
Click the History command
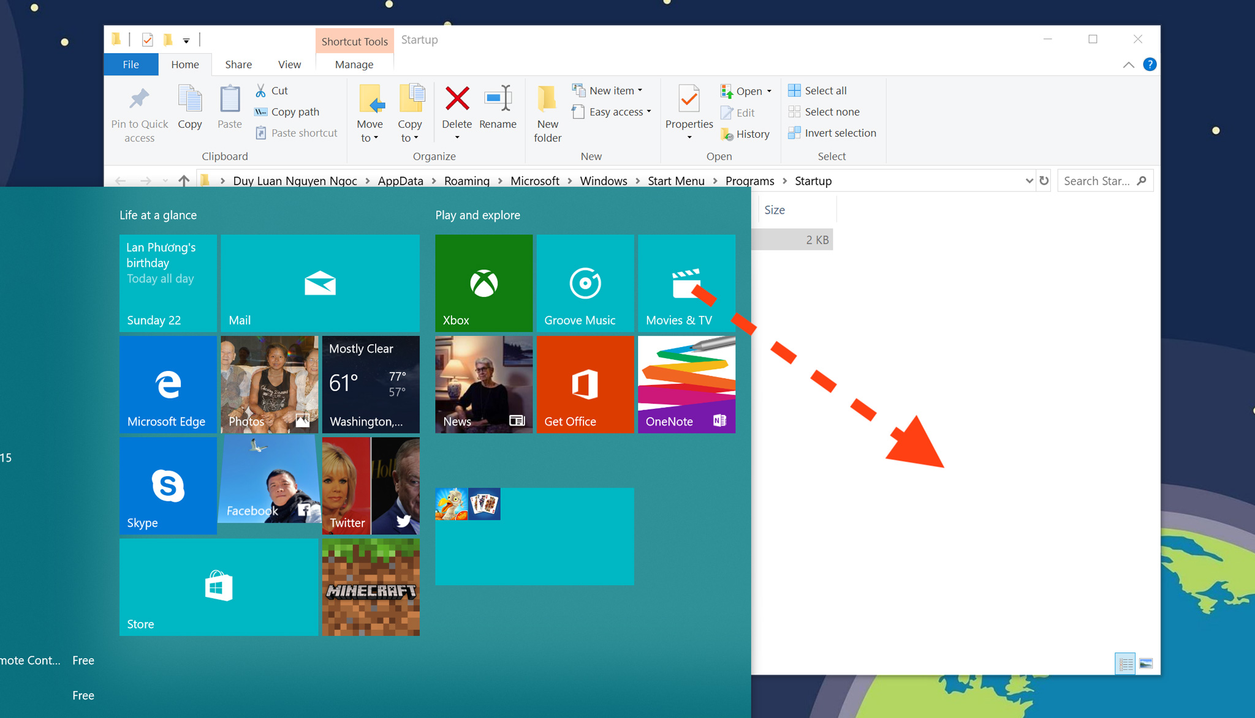[745, 134]
